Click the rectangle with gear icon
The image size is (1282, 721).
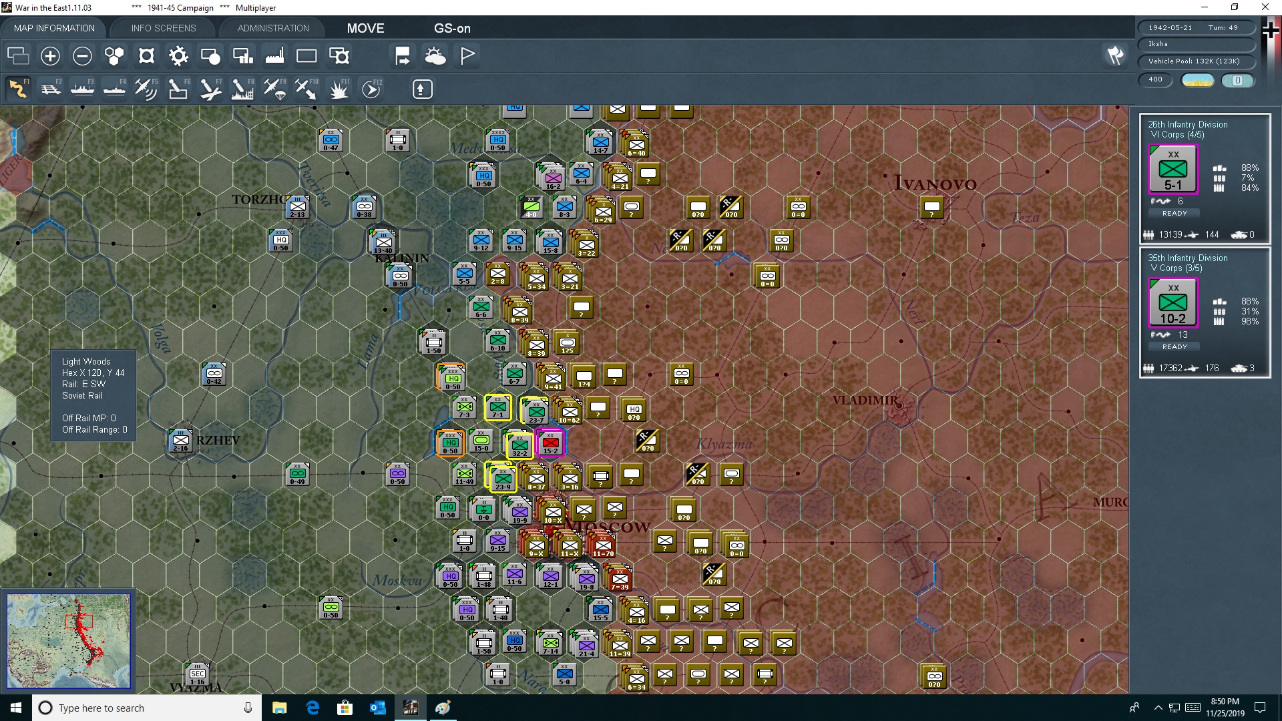[x=339, y=56]
